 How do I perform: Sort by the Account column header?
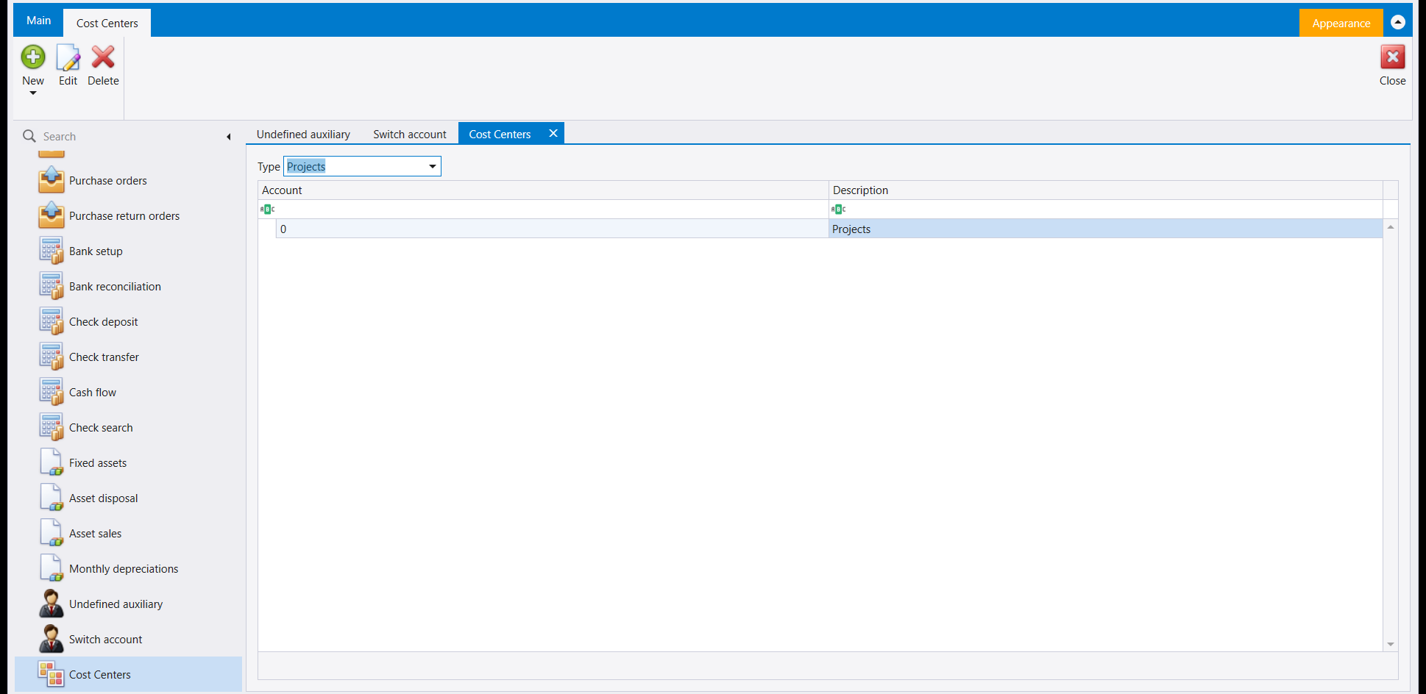(x=543, y=190)
